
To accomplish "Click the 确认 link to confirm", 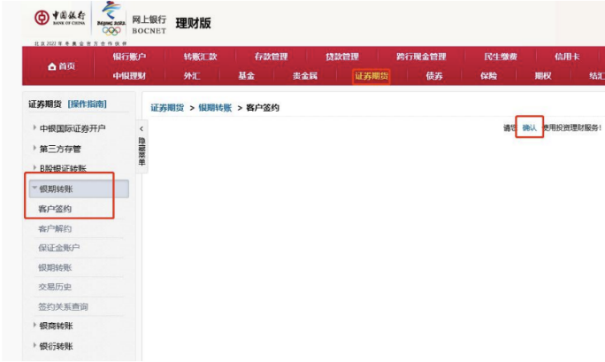I will [529, 127].
